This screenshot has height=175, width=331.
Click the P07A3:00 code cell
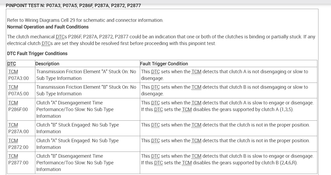[x=18, y=78]
